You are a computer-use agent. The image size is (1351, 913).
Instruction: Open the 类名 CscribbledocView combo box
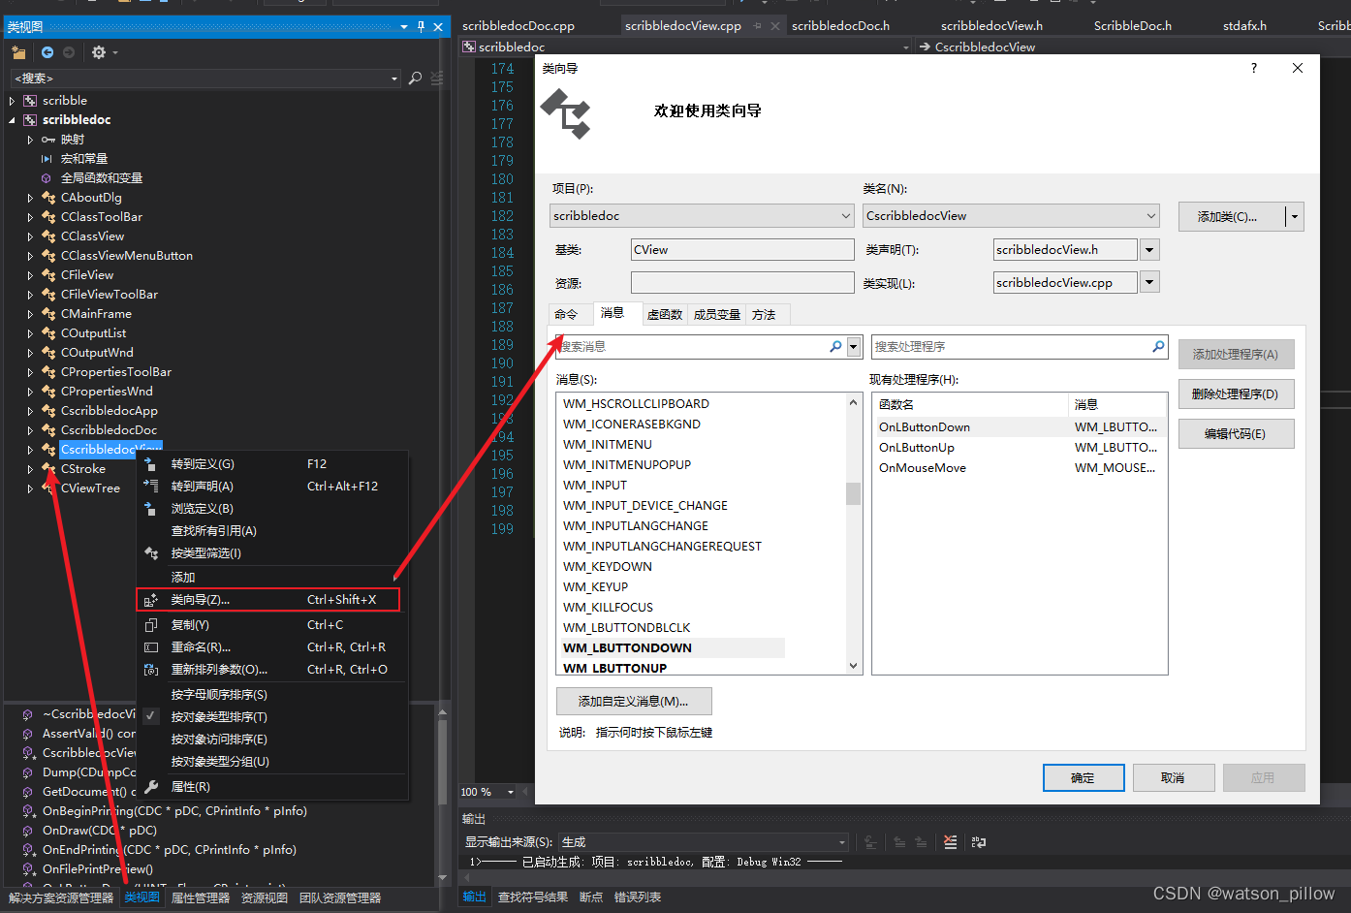[1012, 215]
